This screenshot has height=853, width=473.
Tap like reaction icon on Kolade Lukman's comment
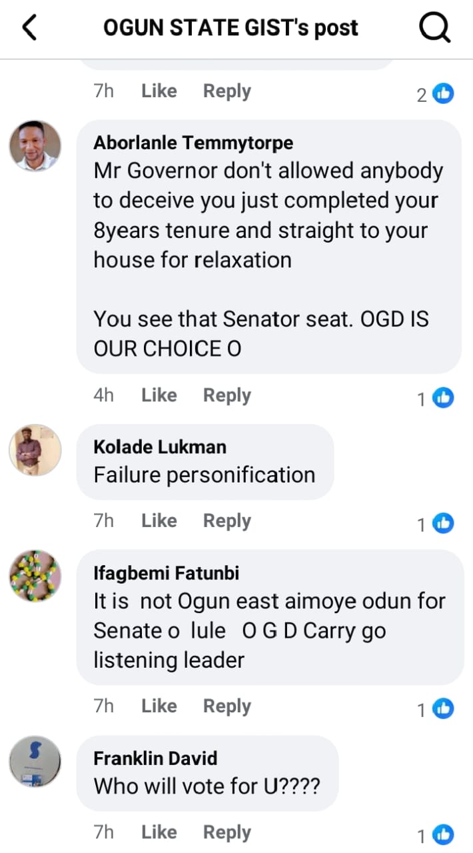(443, 524)
